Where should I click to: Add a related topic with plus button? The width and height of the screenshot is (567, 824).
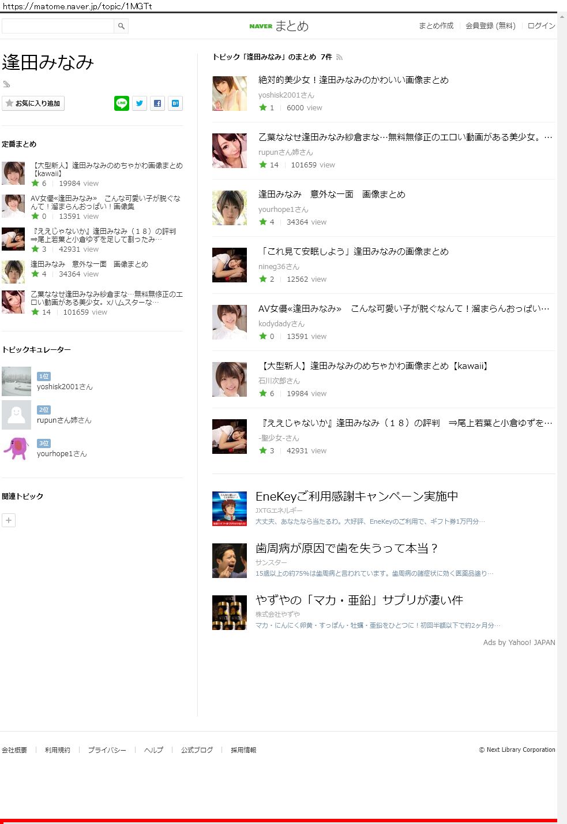coord(9,520)
